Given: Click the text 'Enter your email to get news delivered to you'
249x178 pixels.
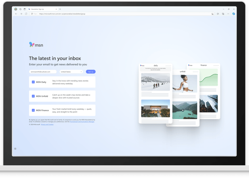Looking at the screenshot, I should click(x=58, y=64).
